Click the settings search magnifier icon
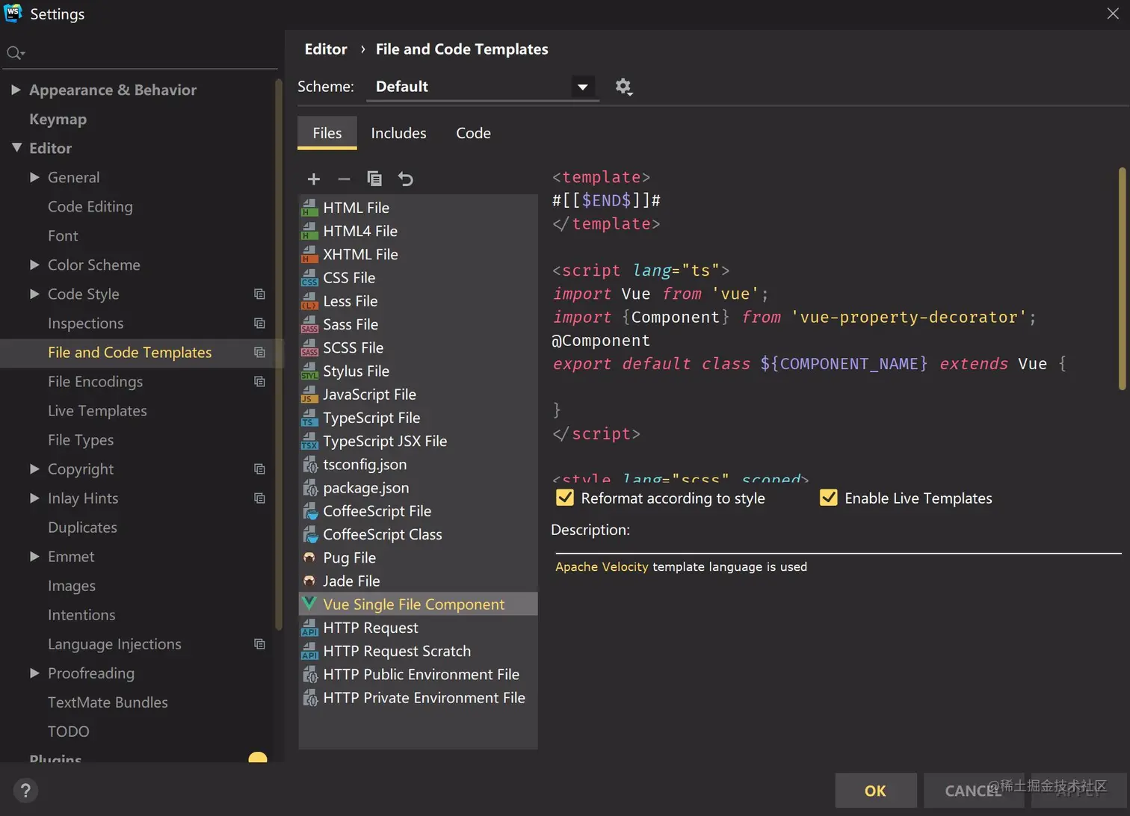Viewport: 1130px width, 816px height. point(15,53)
